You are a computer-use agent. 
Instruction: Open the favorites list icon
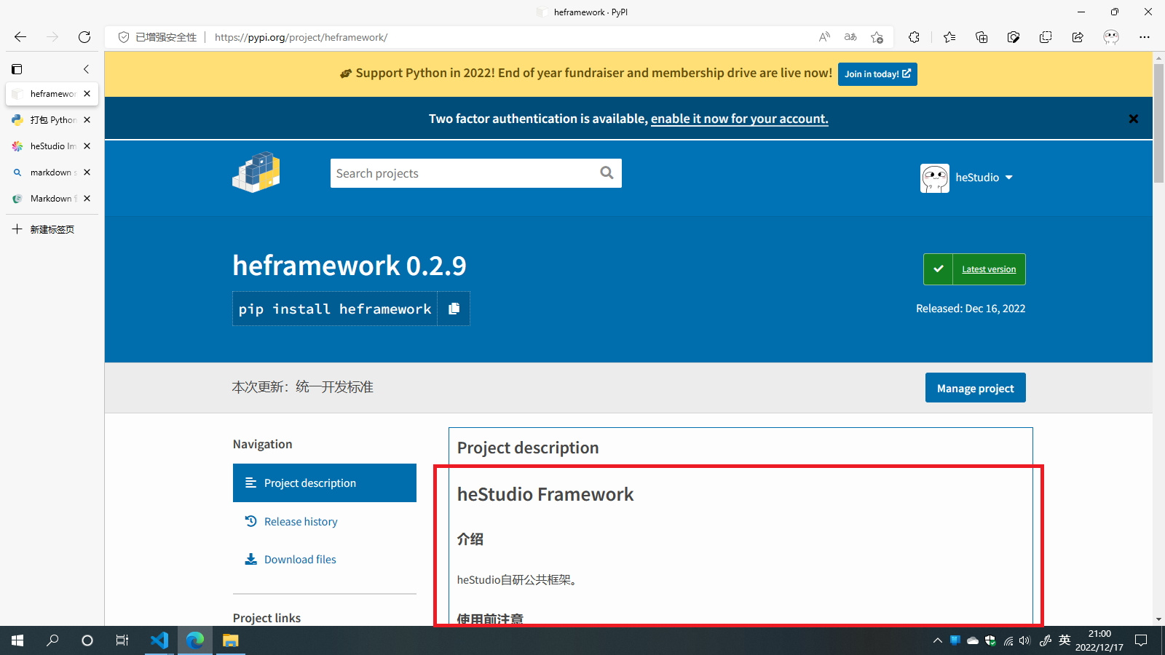click(949, 37)
